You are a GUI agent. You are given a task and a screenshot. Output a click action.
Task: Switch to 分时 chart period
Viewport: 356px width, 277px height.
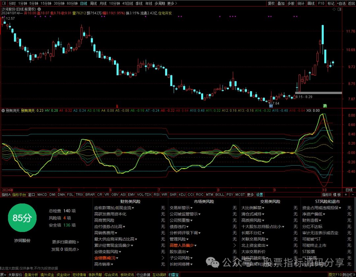click(x=12, y=3)
